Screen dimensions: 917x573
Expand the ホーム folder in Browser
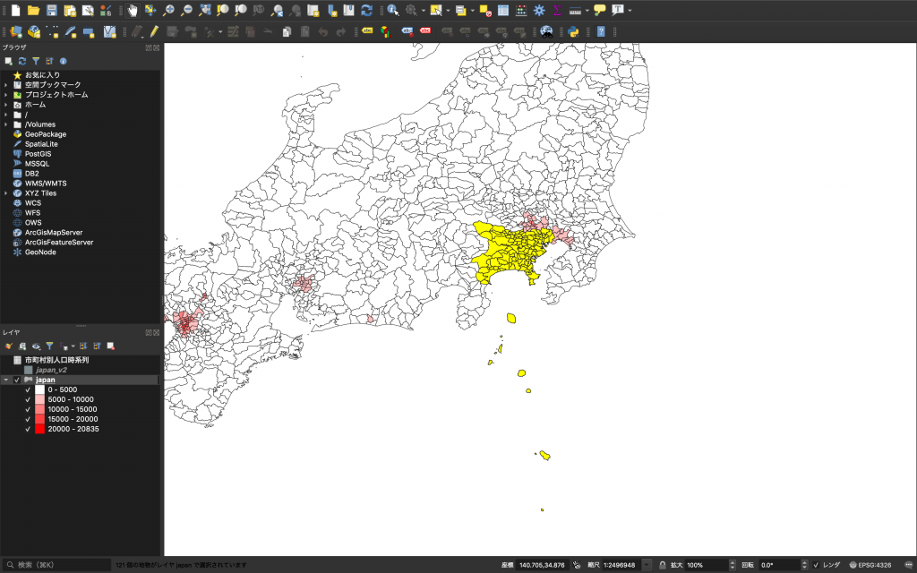click(x=6, y=105)
